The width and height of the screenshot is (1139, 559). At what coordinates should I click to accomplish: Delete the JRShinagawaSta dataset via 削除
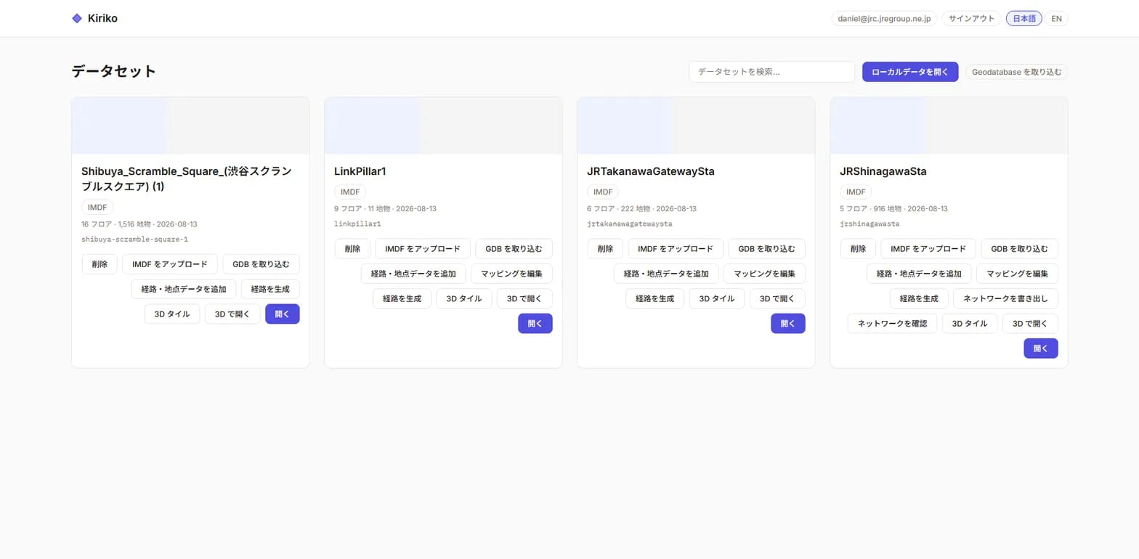[858, 249]
